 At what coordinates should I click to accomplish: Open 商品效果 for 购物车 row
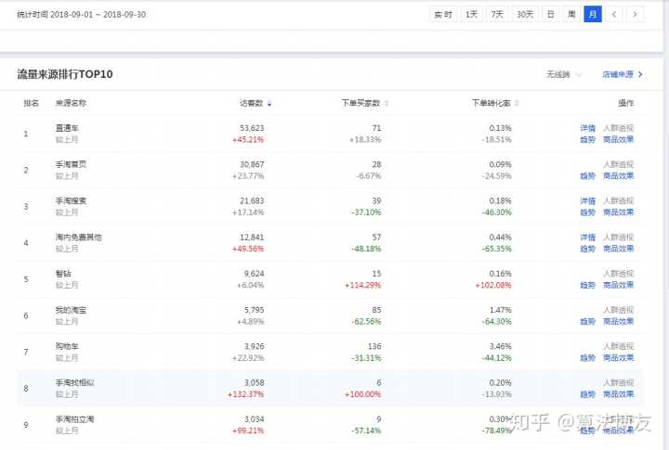619,357
